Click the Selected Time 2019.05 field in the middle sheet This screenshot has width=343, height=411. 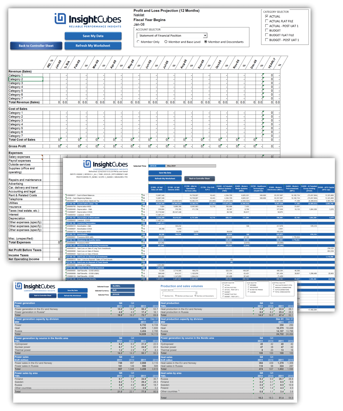[157, 166]
